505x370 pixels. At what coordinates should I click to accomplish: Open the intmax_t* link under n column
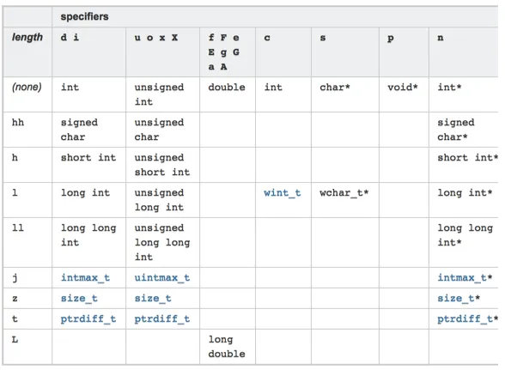(x=465, y=277)
